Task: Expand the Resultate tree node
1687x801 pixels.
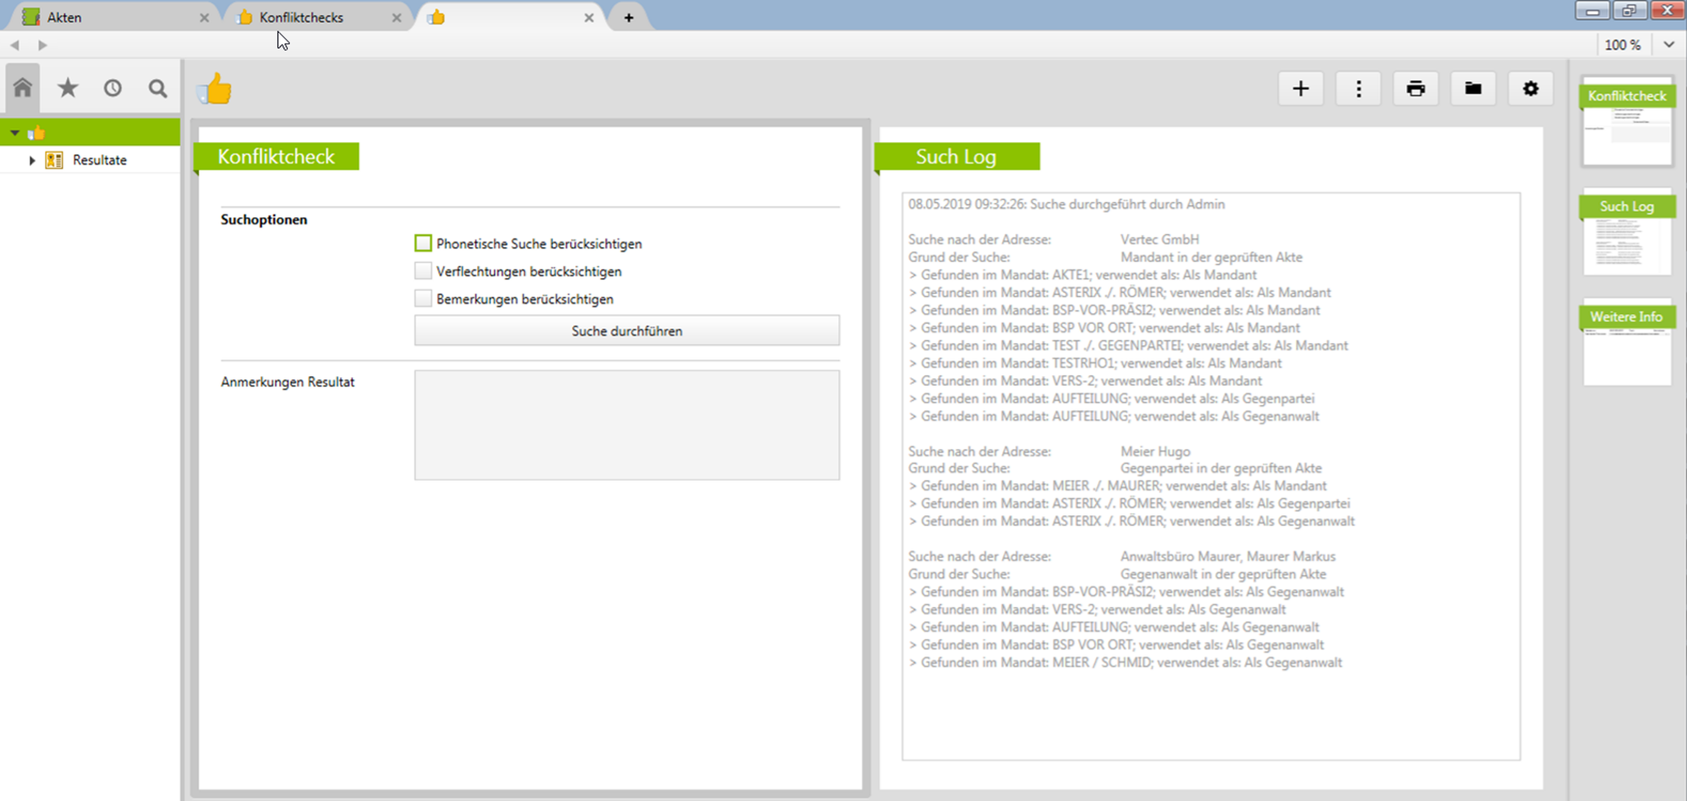Action: tap(31, 161)
